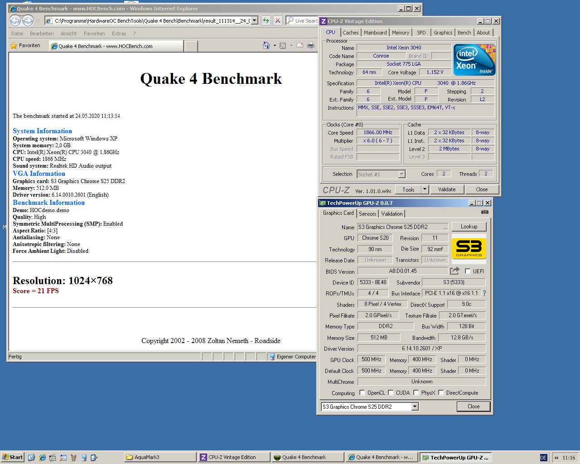Open the Tools dropdown arrow in CPU-Z

[425, 189]
